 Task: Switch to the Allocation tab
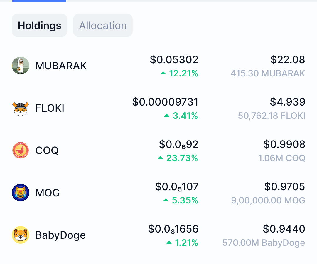pyautogui.click(x=103, y=25)
